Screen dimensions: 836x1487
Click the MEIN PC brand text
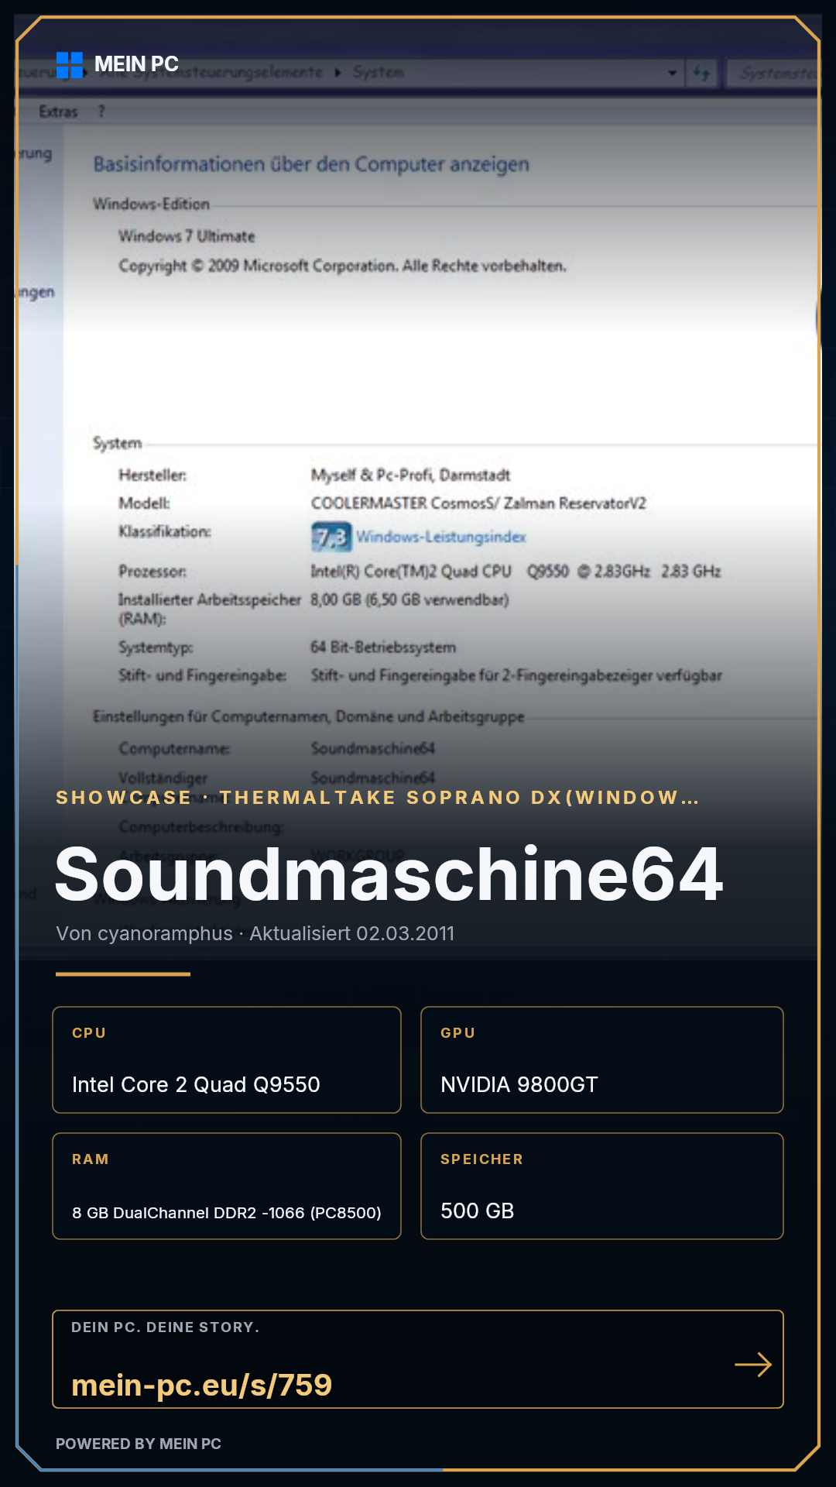coord(136,64)
